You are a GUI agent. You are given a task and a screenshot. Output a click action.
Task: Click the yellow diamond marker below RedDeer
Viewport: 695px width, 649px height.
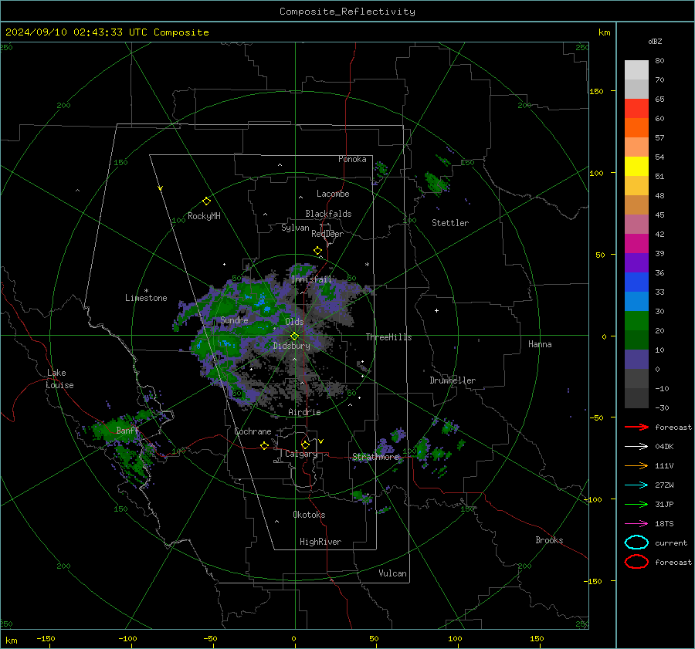tap(317, 251)
